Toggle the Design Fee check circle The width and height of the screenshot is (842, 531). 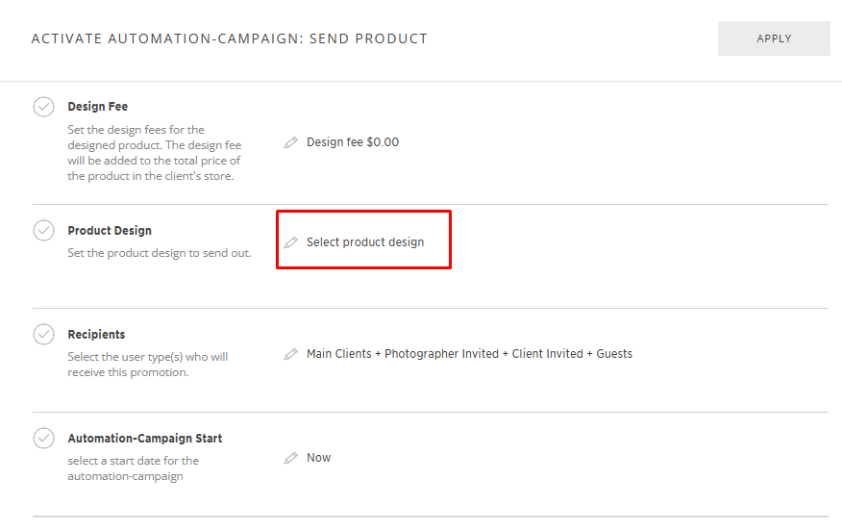tap(43, 107)
